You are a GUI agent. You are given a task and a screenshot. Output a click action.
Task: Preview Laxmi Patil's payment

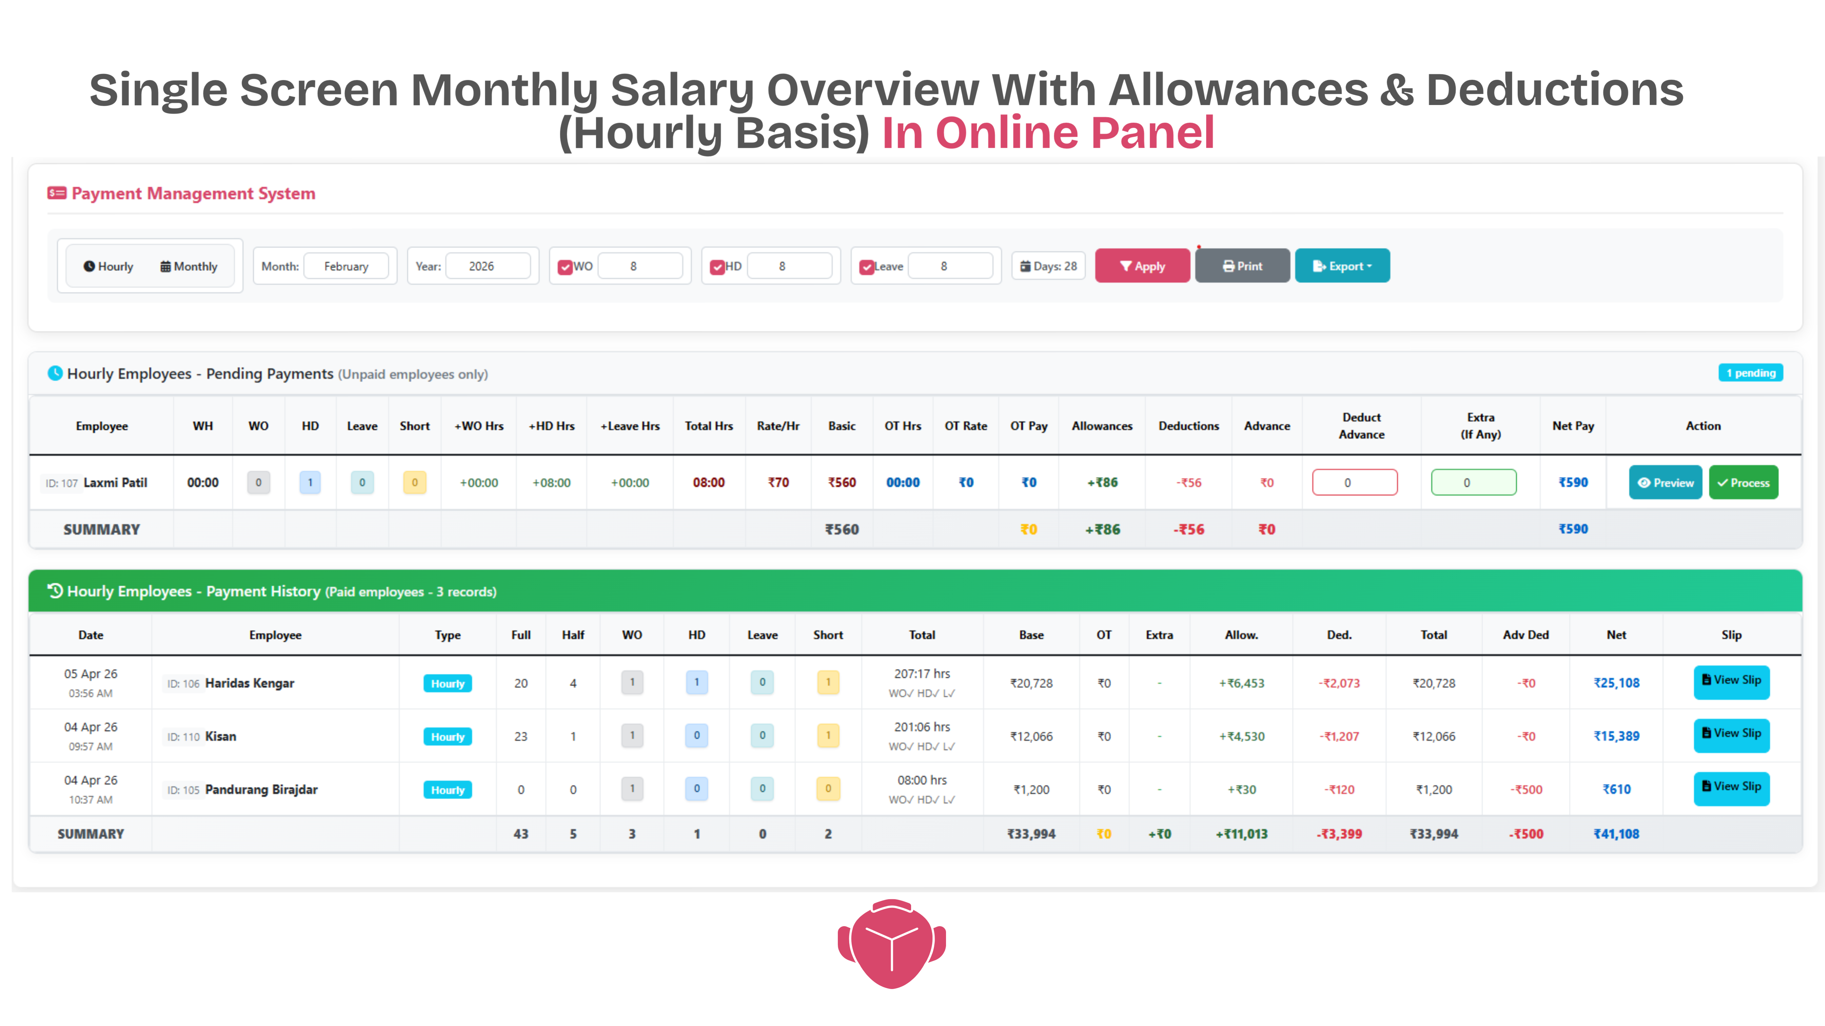1666,482
